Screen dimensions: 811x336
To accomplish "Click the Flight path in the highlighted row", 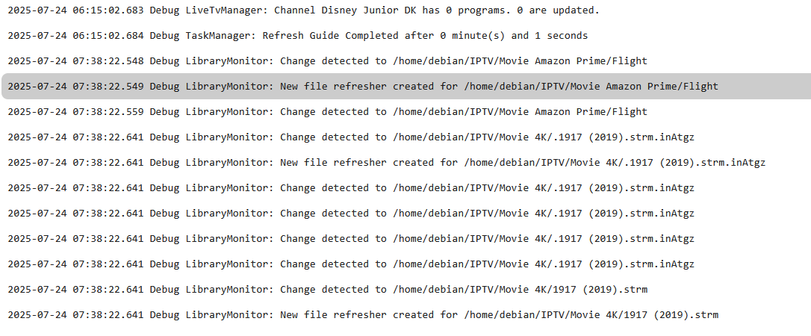I will pyautogui.click(x=591, y=87).
